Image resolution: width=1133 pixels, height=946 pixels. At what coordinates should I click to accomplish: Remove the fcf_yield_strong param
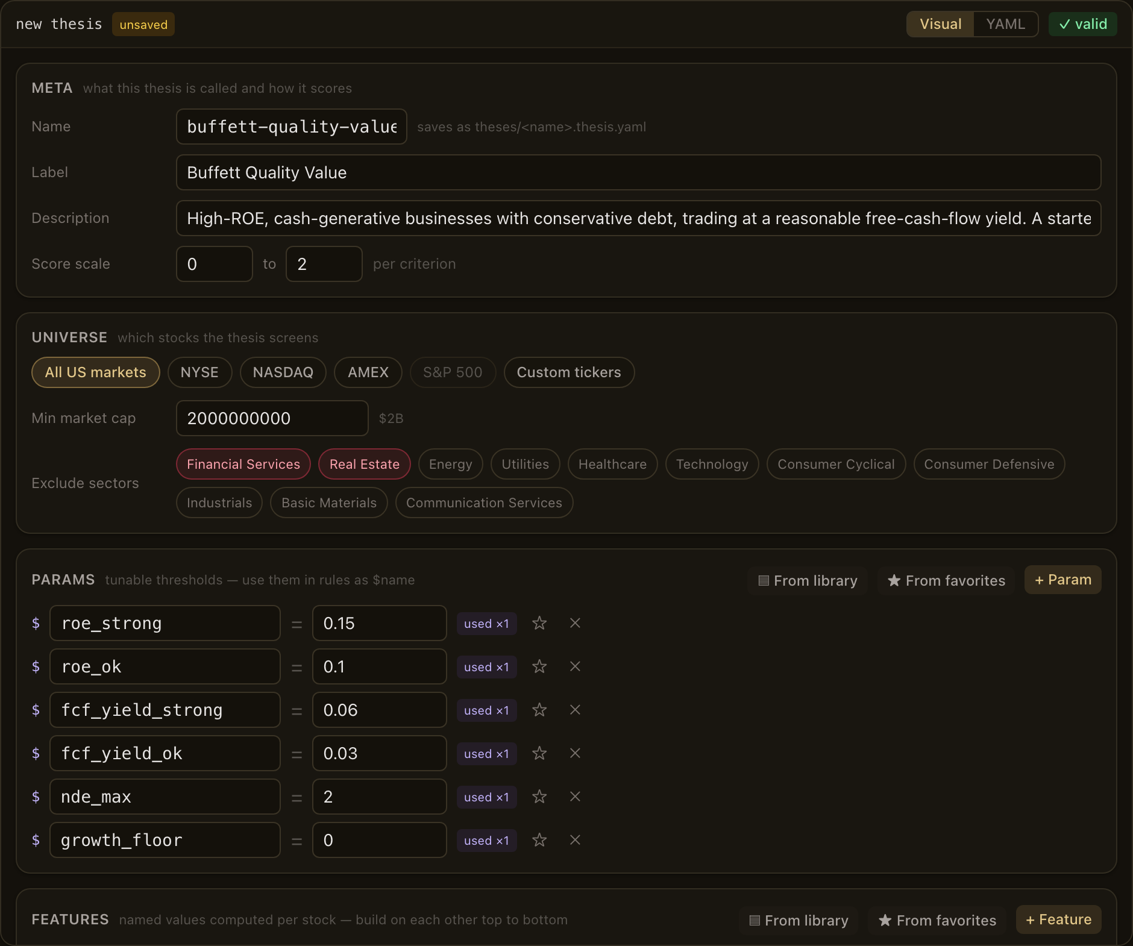pyautogui.click(x=575, y=710)
